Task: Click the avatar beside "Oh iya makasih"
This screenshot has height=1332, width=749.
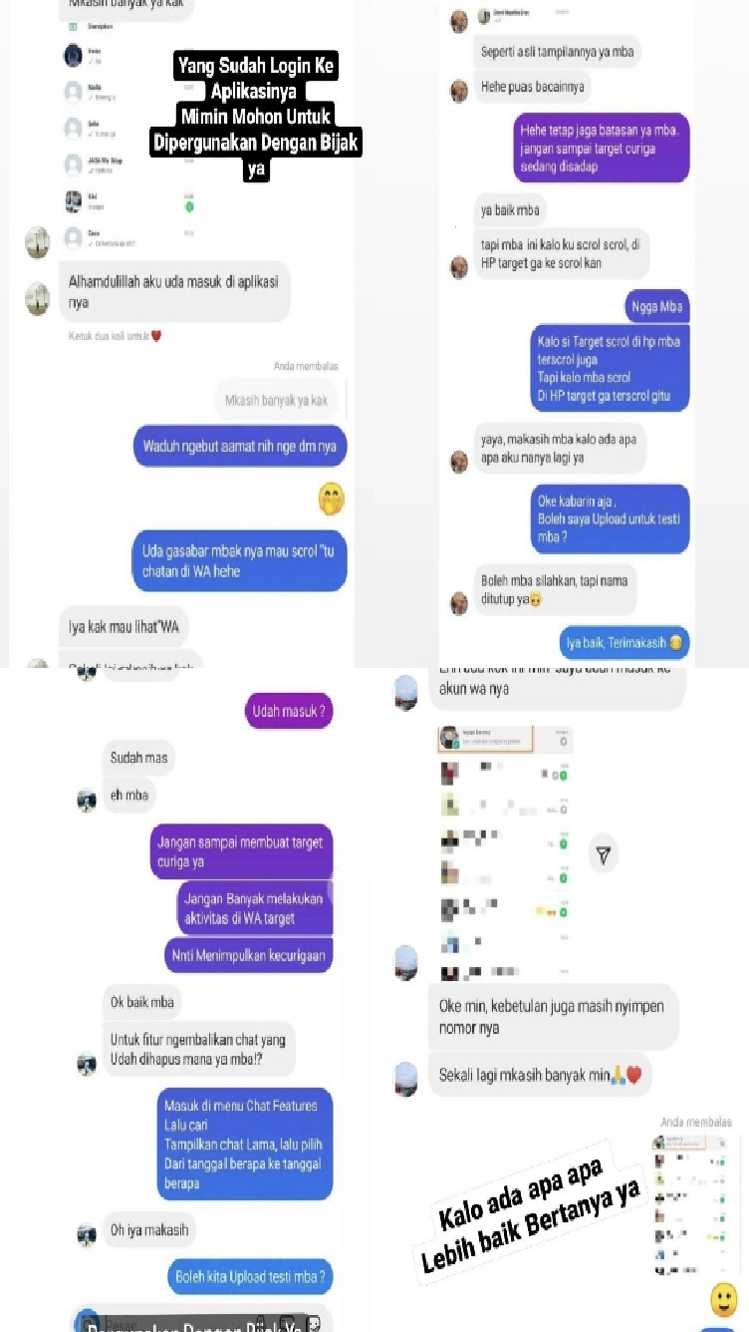Action: [x=87, y=1233]
